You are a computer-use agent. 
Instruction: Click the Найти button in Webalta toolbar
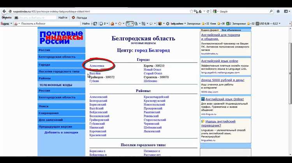pyautogui.click(x=63, y=17)
